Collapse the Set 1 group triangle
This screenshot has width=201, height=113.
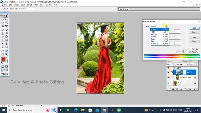pos(175,68)
